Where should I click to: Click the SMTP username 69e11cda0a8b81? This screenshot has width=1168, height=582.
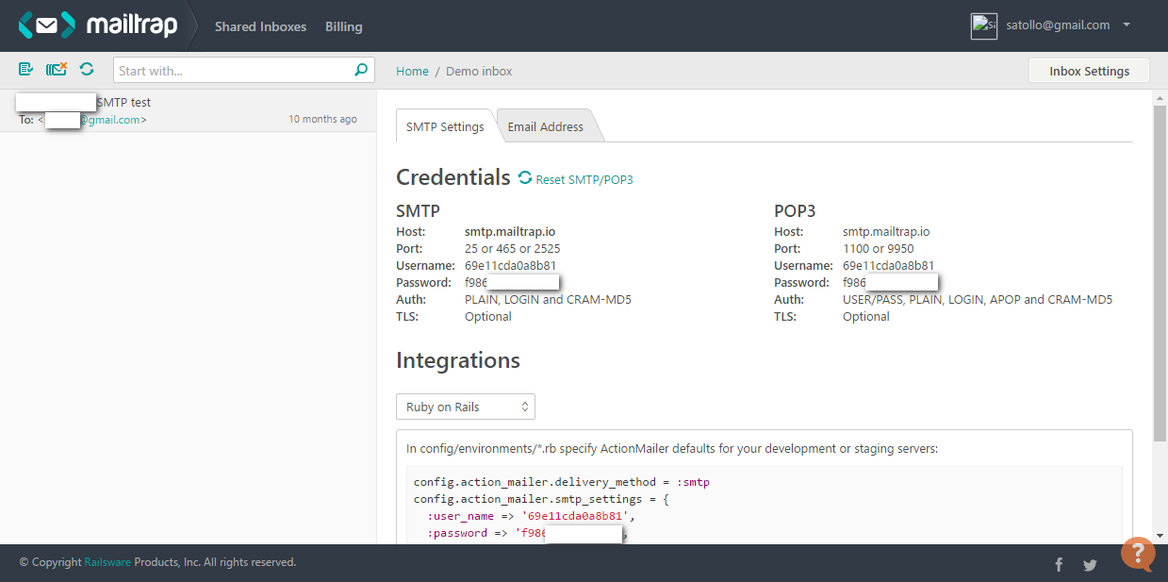[511, 266]
